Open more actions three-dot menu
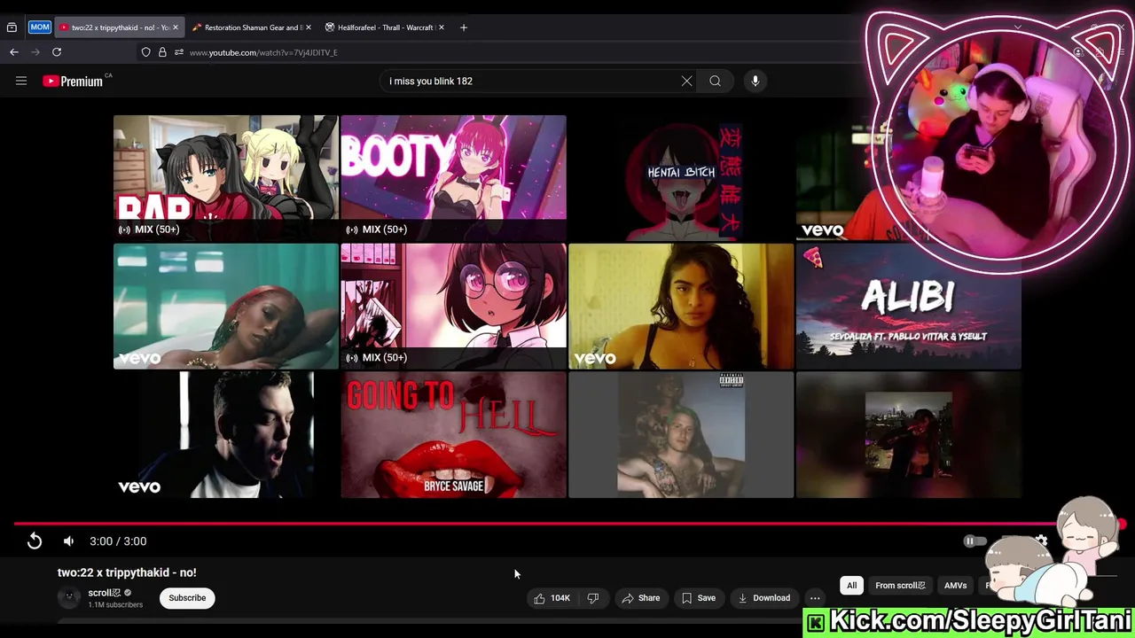 click(815, 598)
